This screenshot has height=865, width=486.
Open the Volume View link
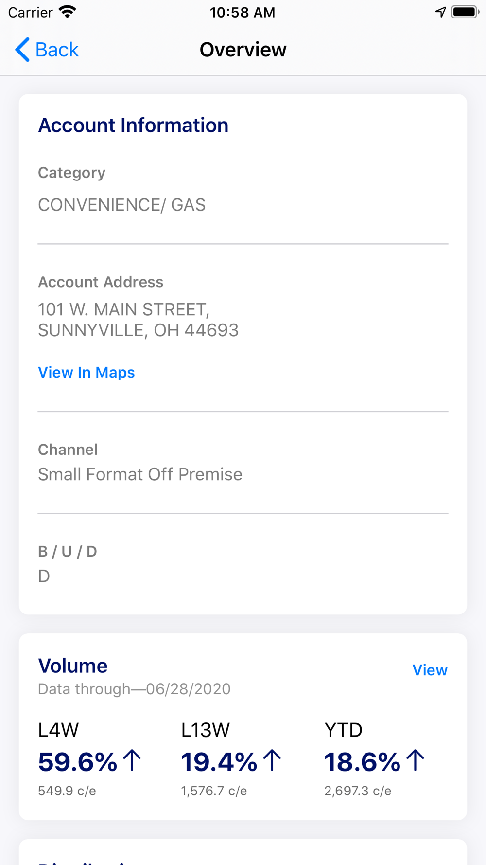pos(430,670)
